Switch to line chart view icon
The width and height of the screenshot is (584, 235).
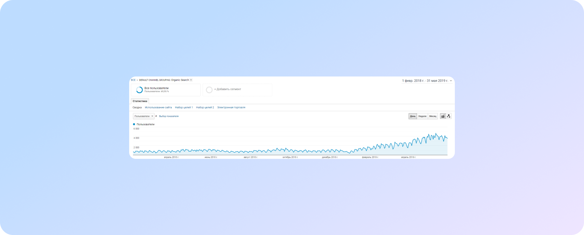[443, 116]
